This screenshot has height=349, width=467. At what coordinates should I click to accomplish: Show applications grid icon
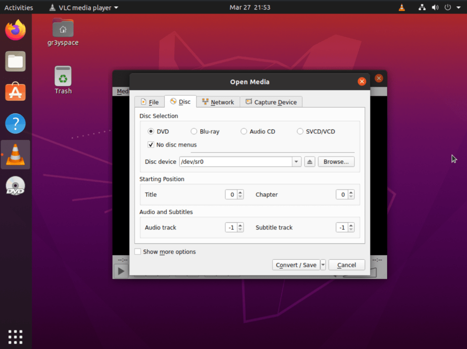click(x=16, y=336)
